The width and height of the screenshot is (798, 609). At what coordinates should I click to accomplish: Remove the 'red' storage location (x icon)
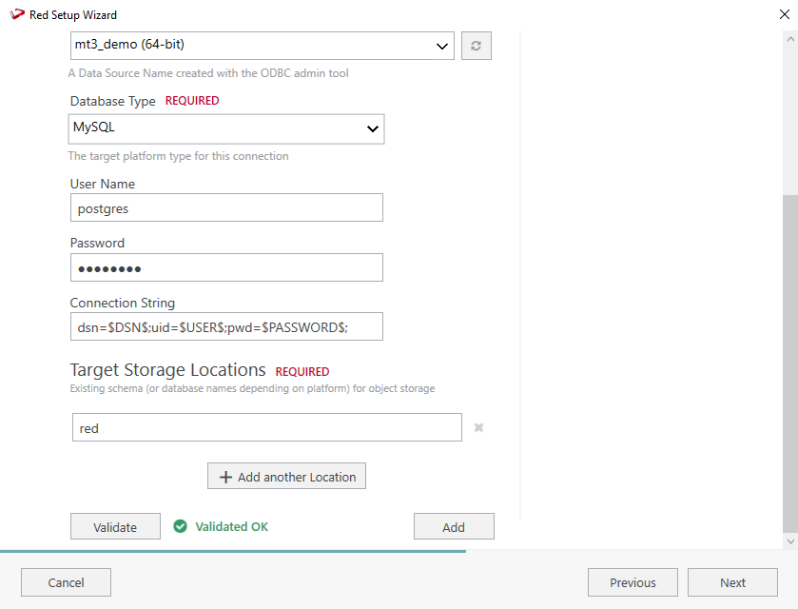pyautogui.click(x=479, y=428)
